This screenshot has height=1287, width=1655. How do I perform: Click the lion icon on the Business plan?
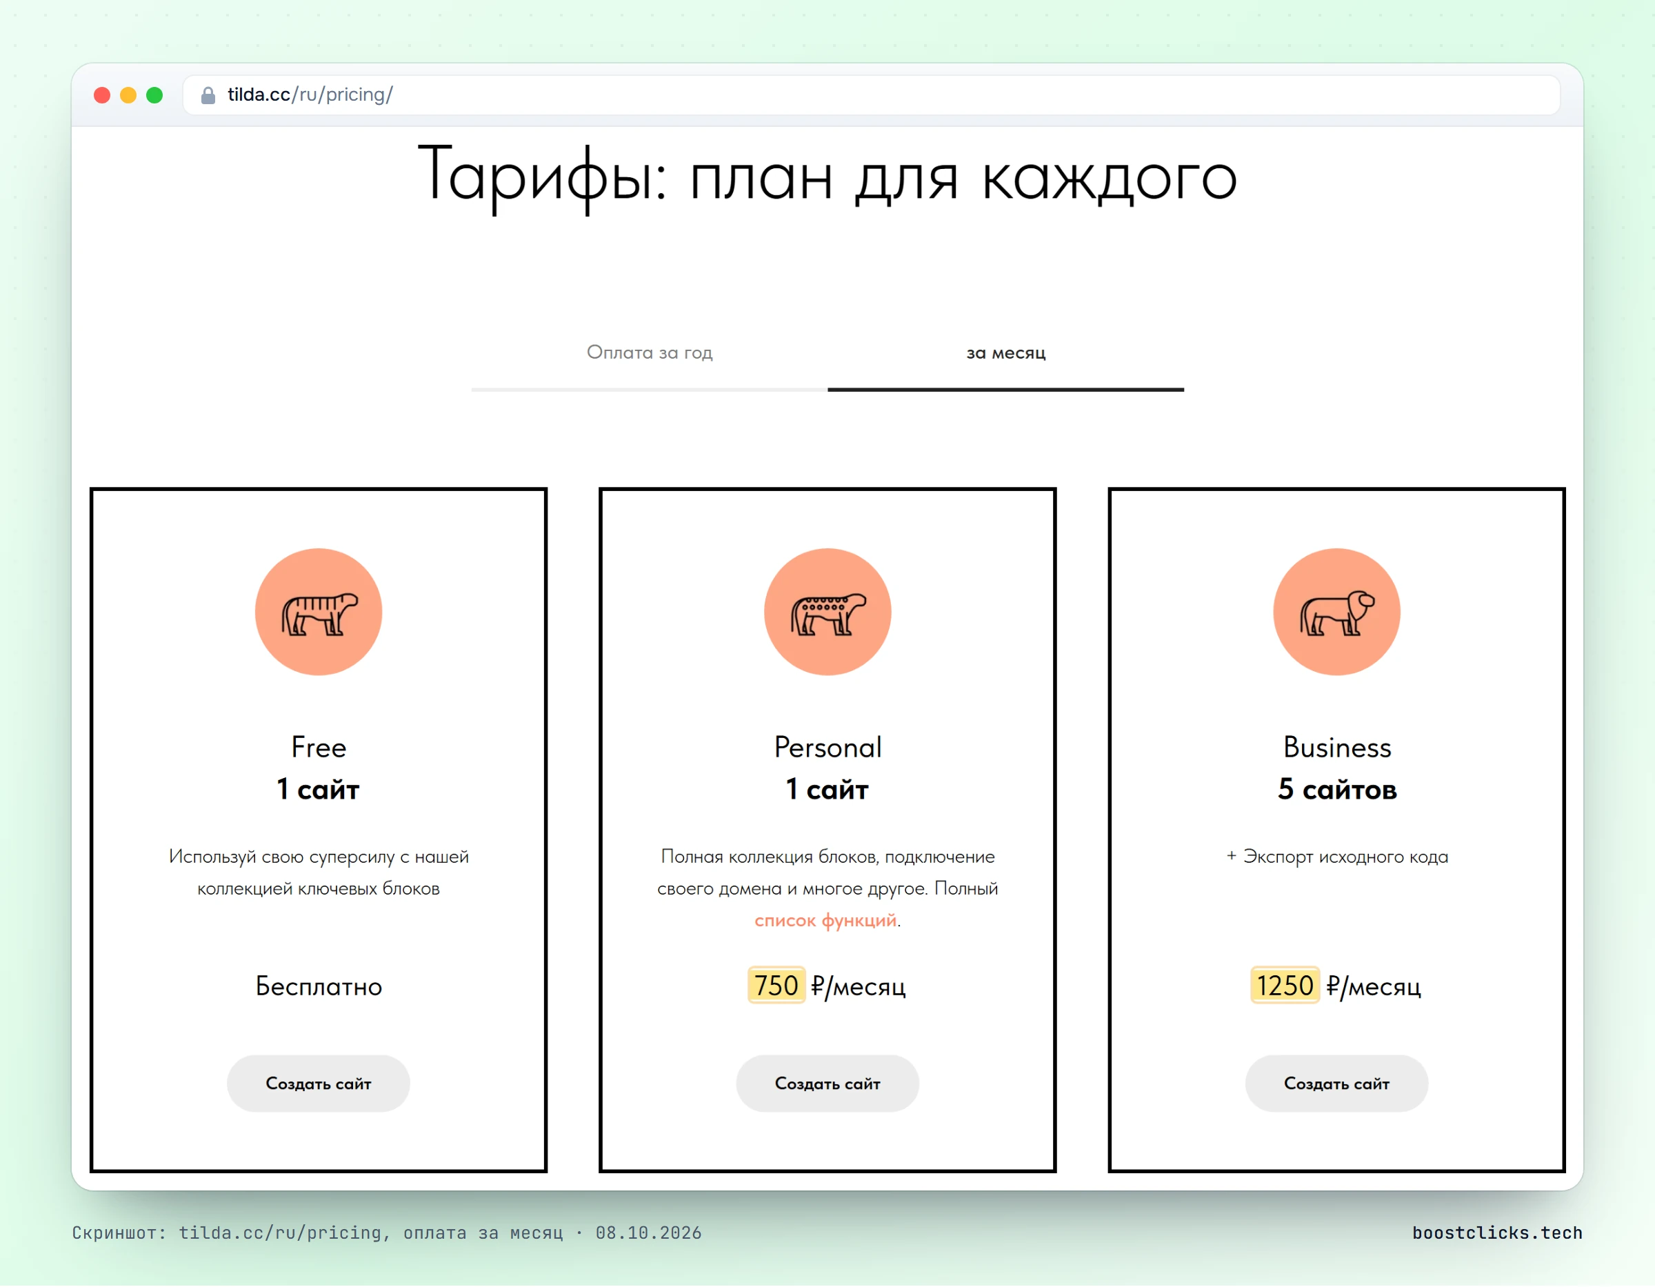(1336, 612)
